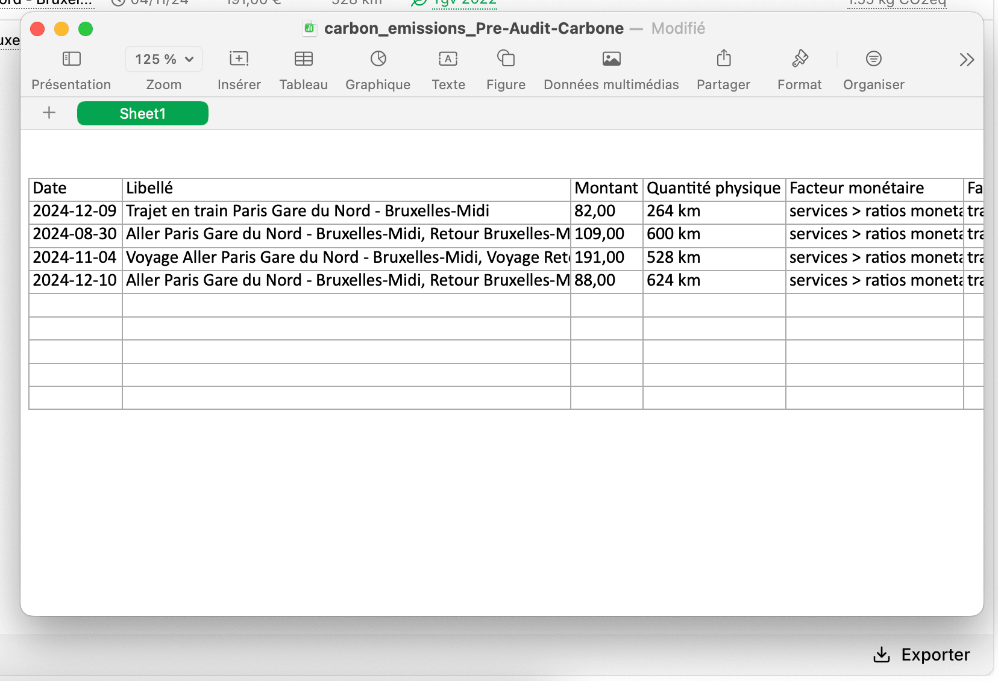Viewport: 998px width, 681px height.
Task: Click the Modifié status label
Action: [x=678, y=28]
